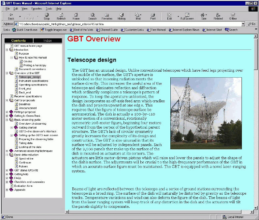
Task: Go to Home page icon
Action: [x=76, y=16]
